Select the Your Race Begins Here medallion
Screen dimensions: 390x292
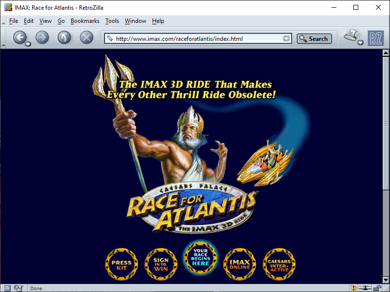200,257
